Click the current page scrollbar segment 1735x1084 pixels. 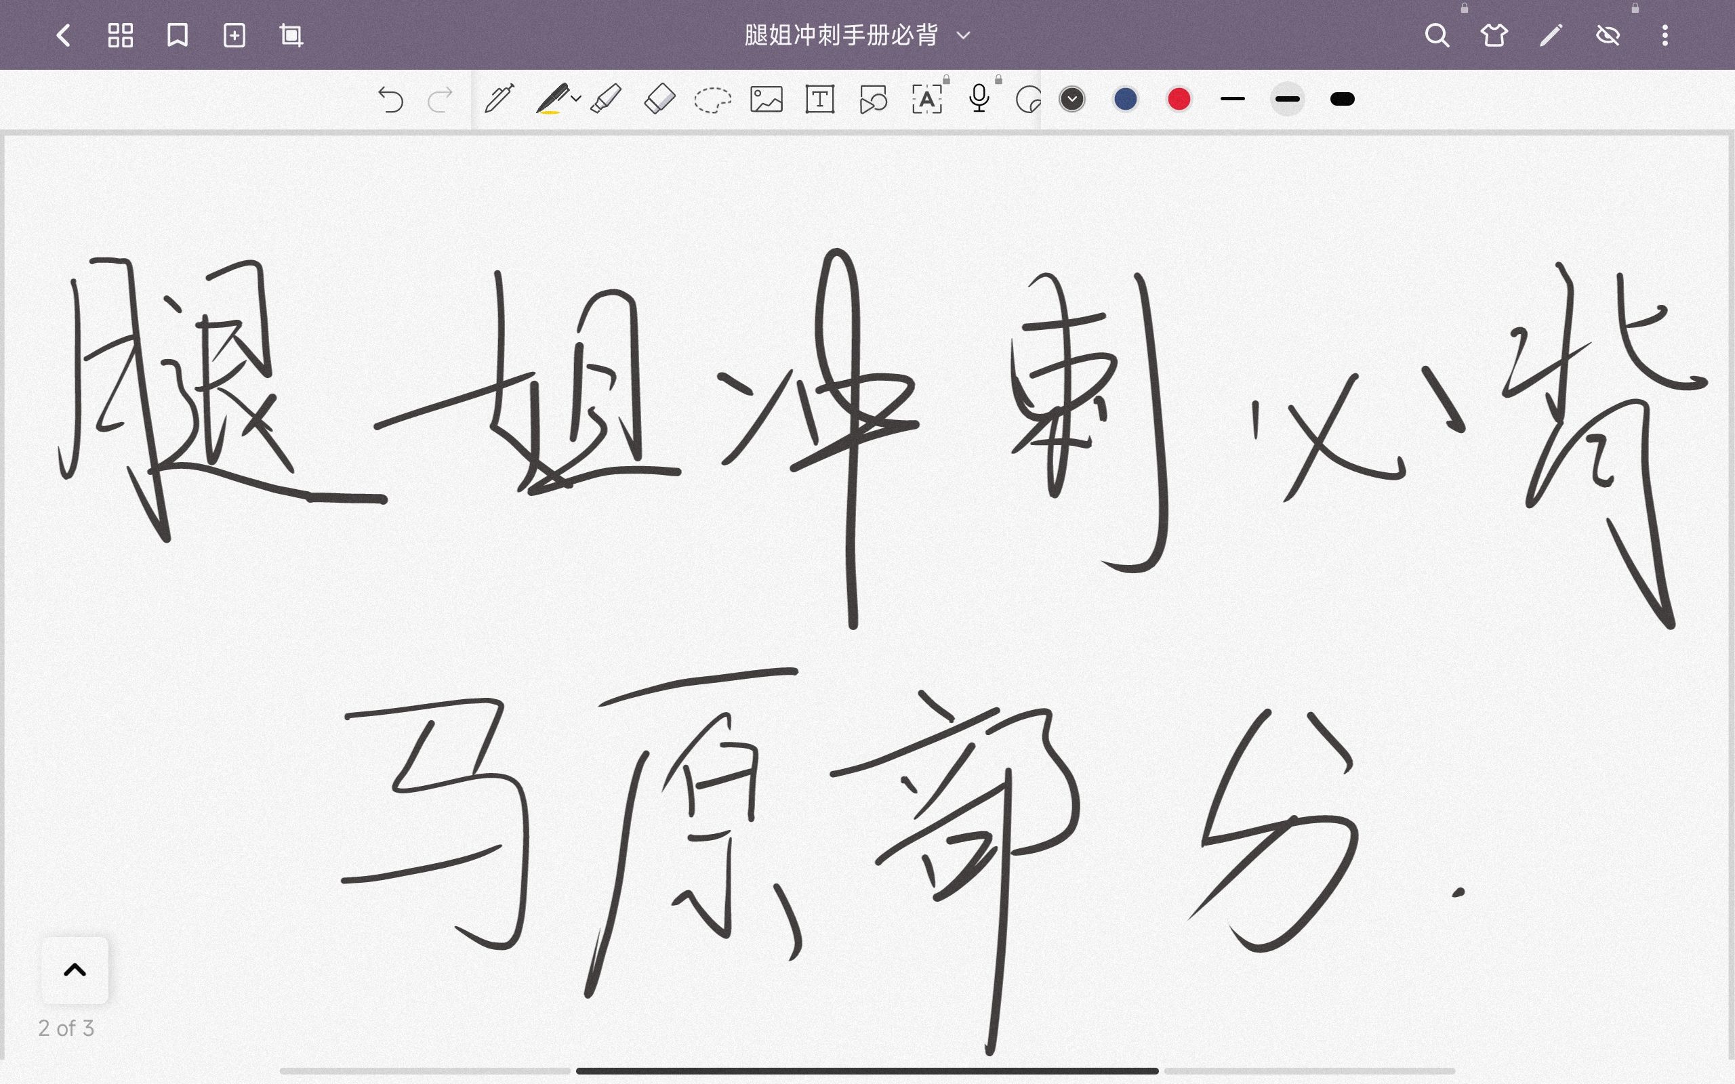(867, 1071)
